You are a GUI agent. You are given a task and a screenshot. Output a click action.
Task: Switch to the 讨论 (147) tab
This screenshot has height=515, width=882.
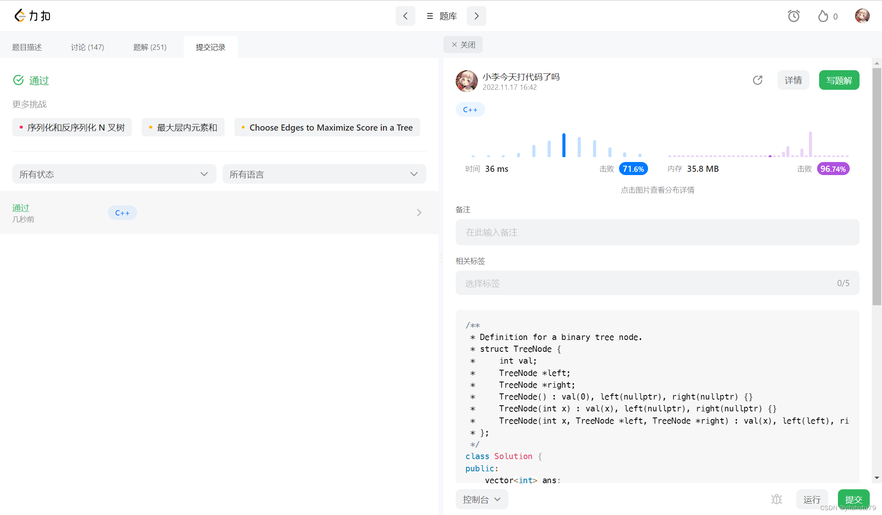click(87, 47)
